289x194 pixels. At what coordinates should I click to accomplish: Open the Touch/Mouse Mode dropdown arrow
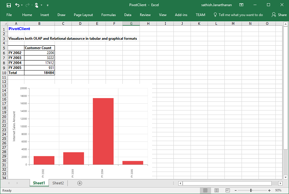pyautogui.click(x=41, y=5)
